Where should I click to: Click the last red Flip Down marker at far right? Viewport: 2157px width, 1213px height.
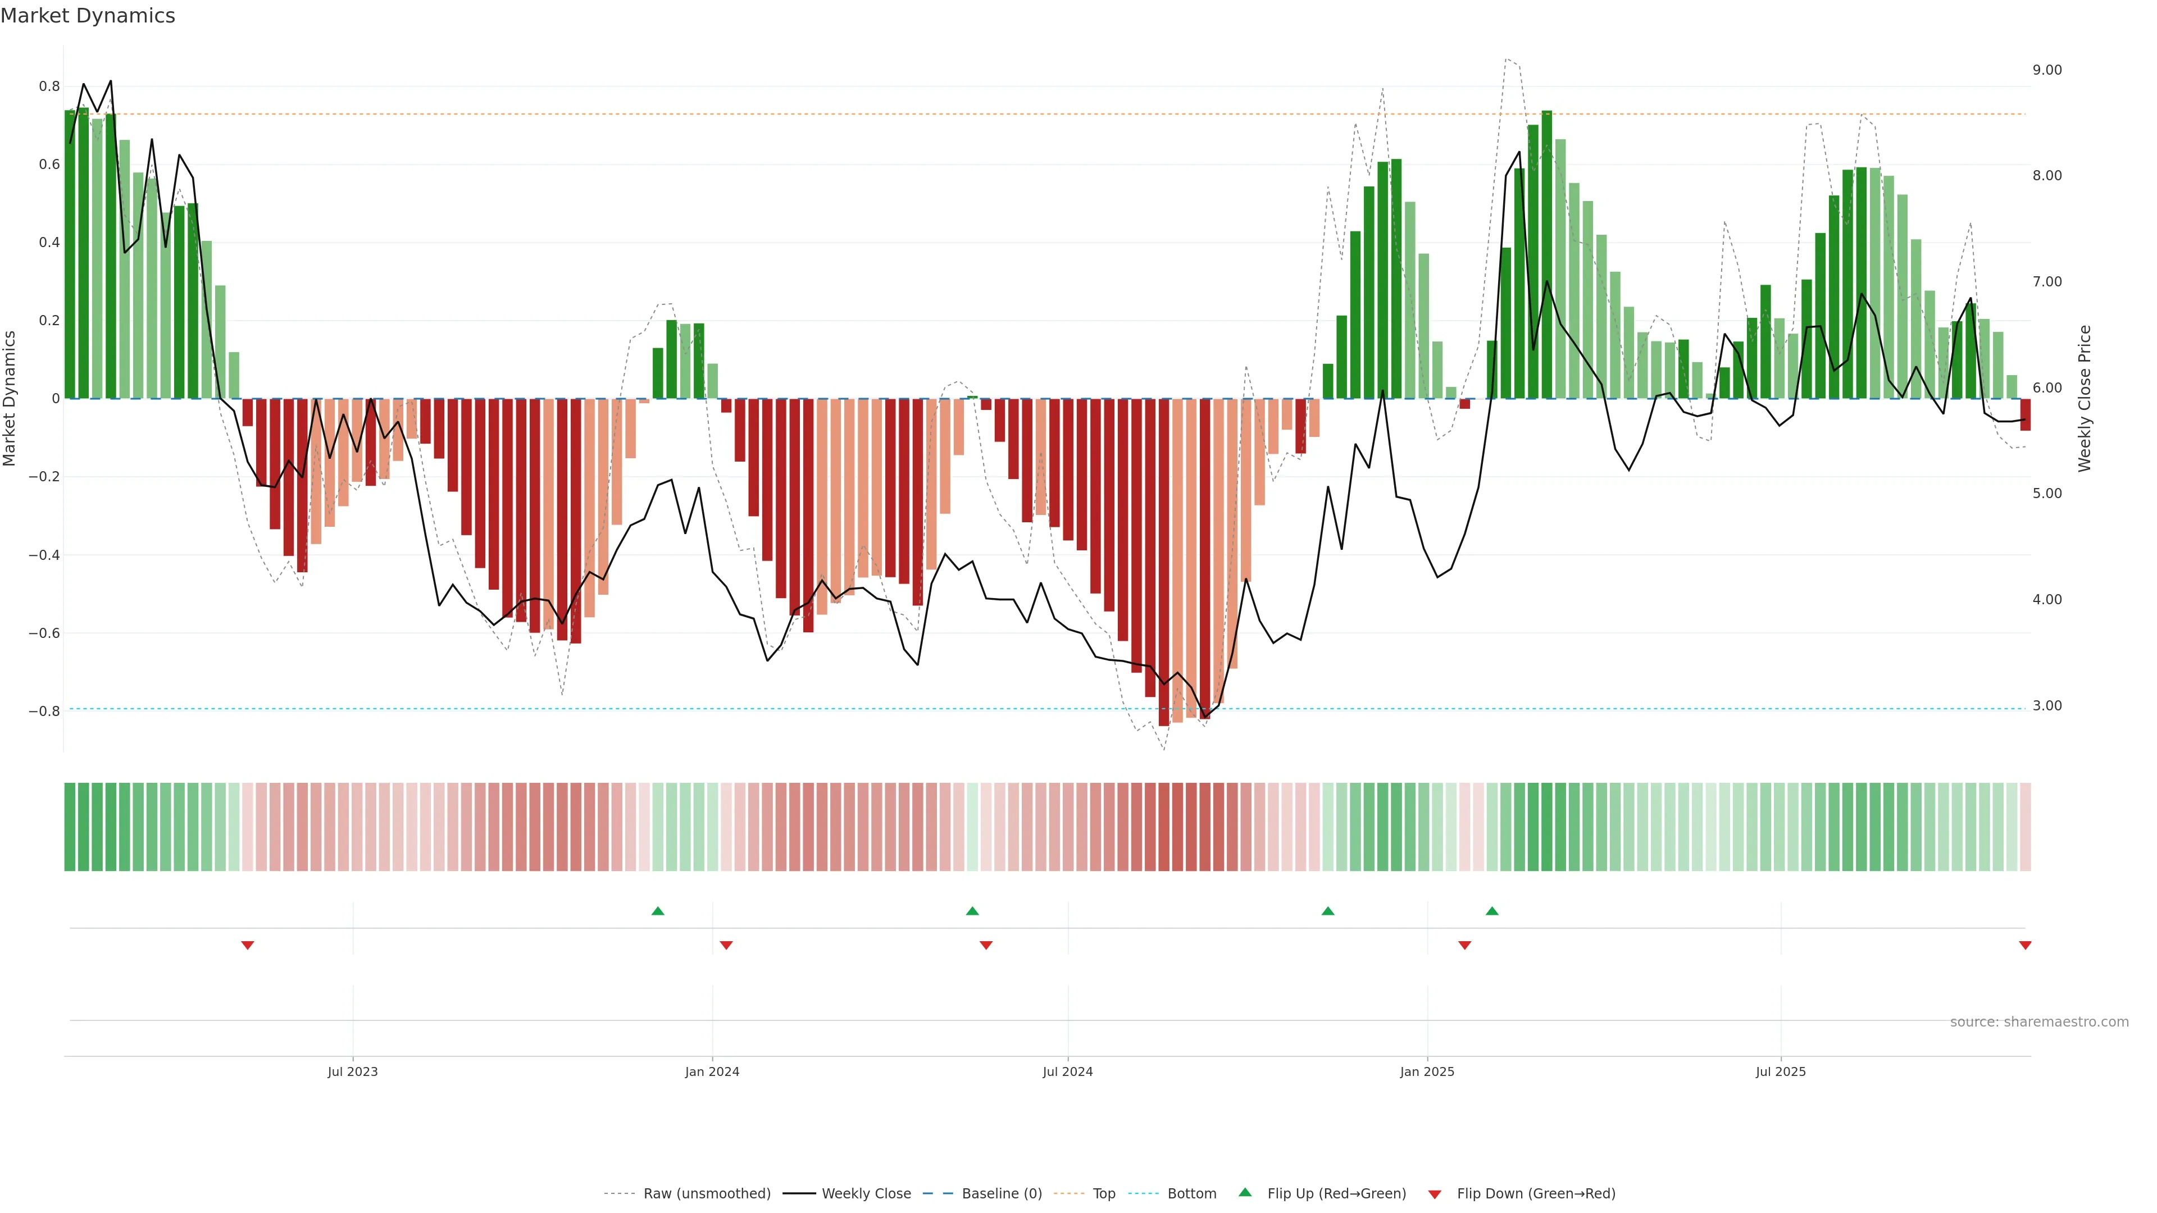[x=2024, y=945]
